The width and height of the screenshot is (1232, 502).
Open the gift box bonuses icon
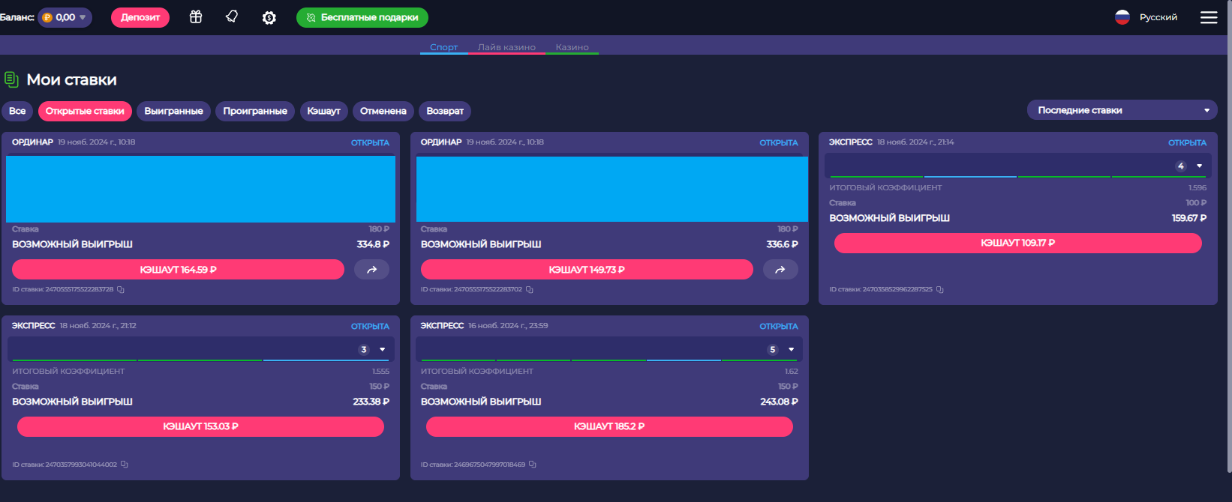pyautogui.click(x=196, y=17)
